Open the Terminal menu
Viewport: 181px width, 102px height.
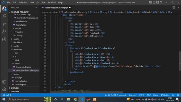52,3
